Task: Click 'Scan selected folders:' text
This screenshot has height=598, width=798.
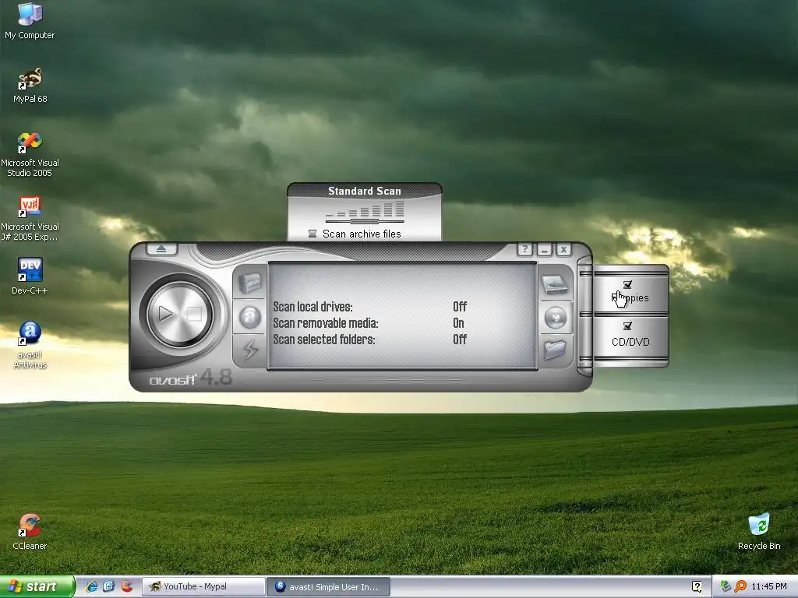Action: coord(324,339)
